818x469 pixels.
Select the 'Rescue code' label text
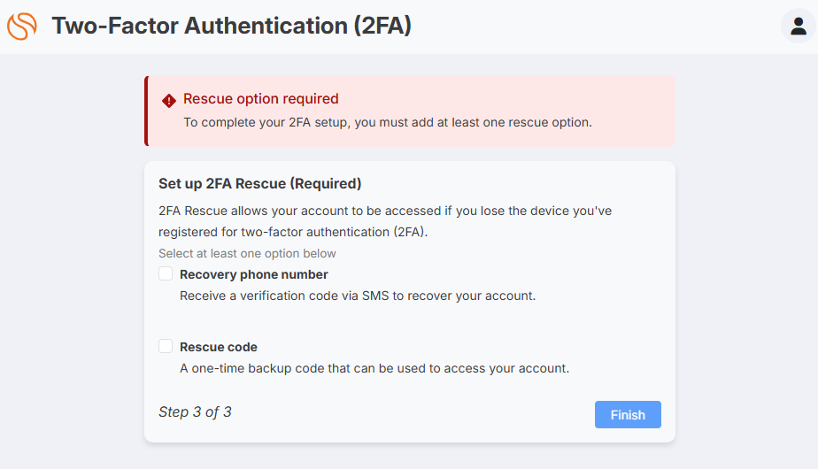218,347
